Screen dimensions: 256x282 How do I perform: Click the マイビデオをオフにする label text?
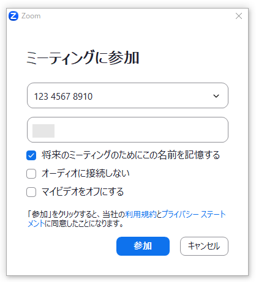pos(83,192)
